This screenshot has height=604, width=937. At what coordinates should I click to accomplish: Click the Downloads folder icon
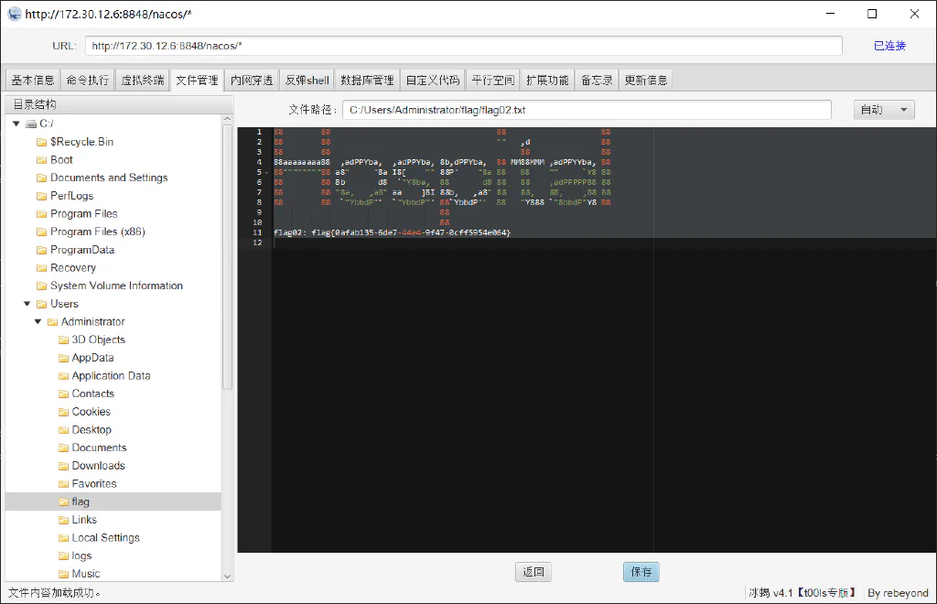click(63, 466)
